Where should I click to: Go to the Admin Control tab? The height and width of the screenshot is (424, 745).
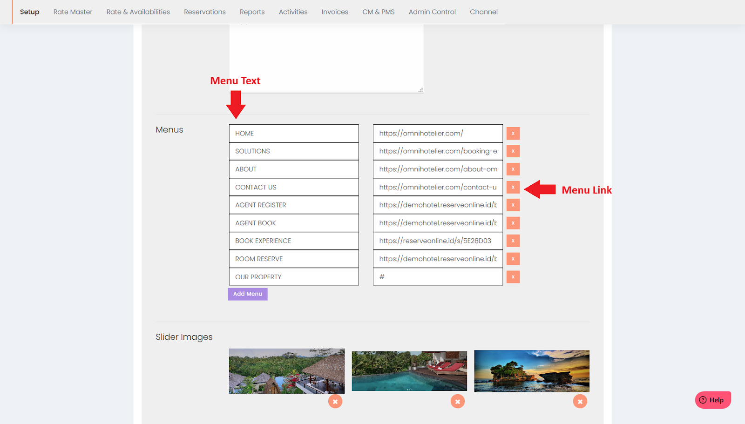(432, 12)
